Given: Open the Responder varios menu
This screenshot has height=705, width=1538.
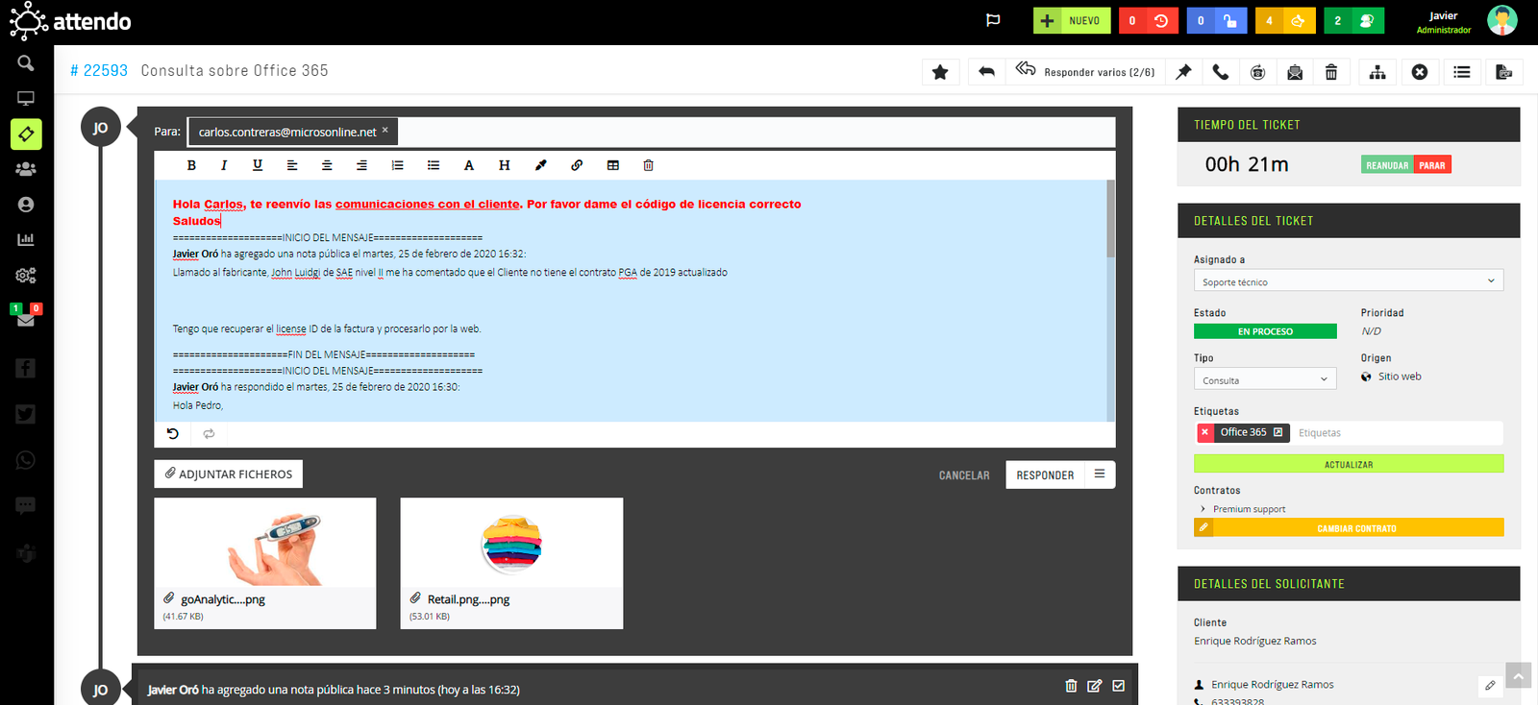Looking at the screenshot, I should click(x=1085, y=72).
